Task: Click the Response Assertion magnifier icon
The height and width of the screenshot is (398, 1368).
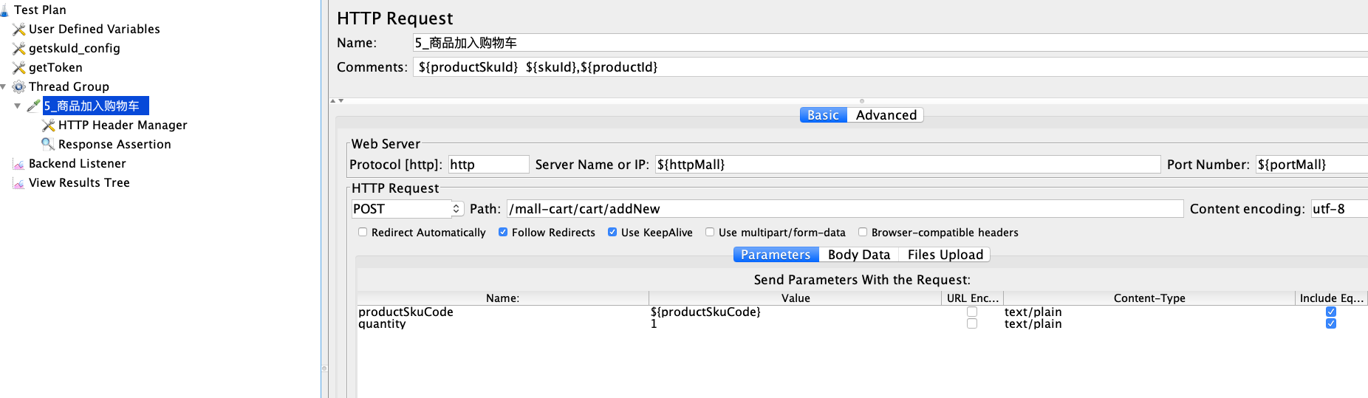Action: pos(48,144)
